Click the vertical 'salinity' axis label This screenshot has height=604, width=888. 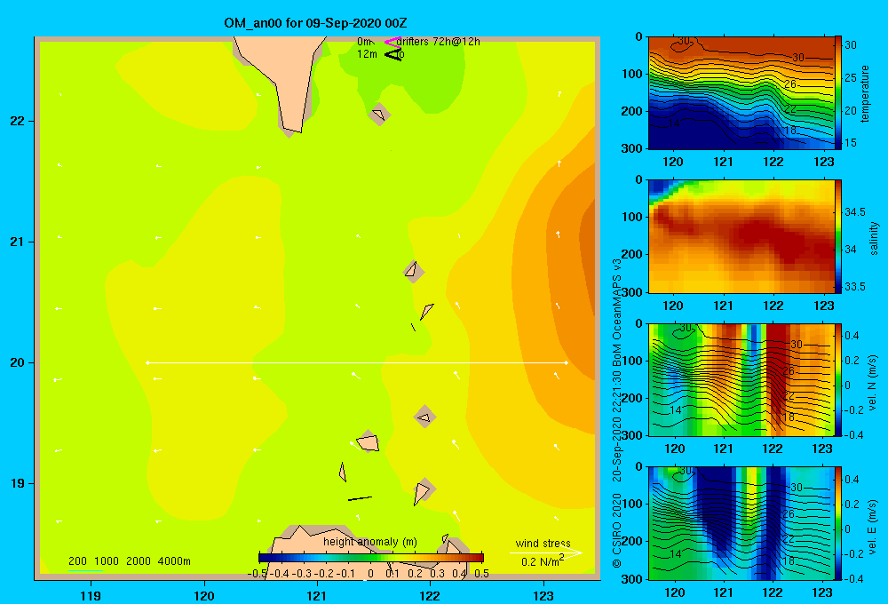tap(874, 238)
